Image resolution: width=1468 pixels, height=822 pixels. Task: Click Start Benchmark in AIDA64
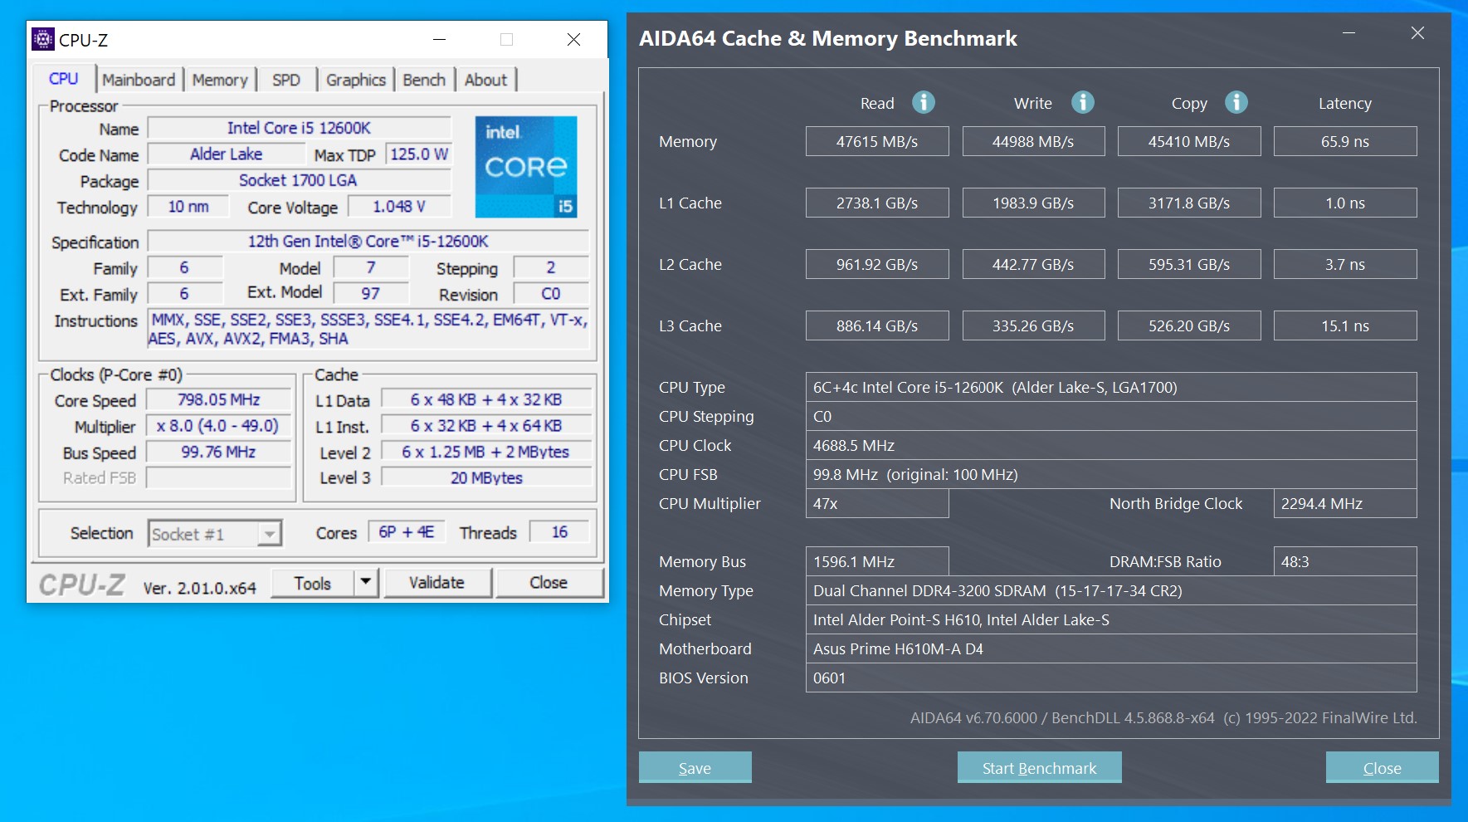pos(1039,768)
